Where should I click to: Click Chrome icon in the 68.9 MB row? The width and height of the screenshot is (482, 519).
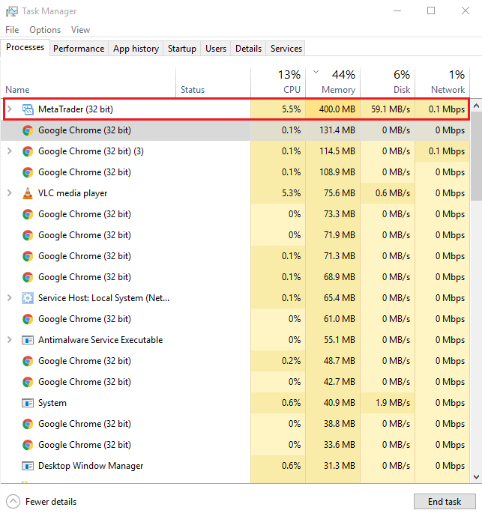[28, 277]
